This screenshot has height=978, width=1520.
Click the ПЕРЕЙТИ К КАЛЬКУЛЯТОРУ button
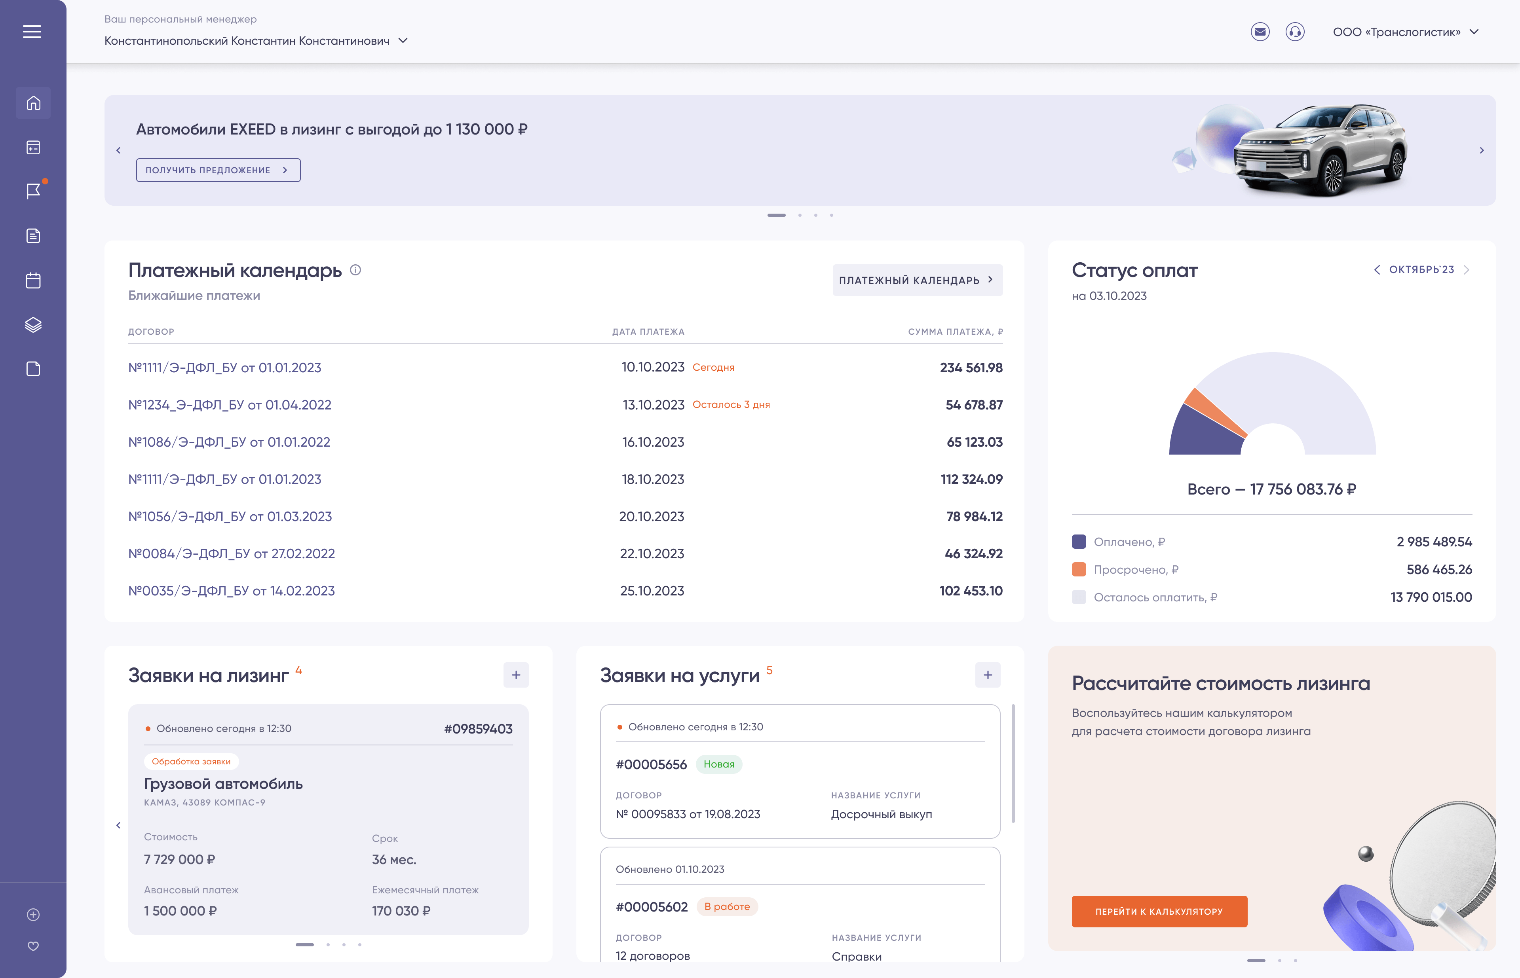pyautogui.click(x=1159, y=911)
